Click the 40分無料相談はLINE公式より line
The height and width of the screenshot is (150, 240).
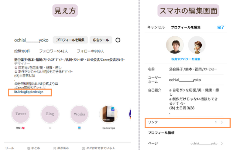click(36, 84)
